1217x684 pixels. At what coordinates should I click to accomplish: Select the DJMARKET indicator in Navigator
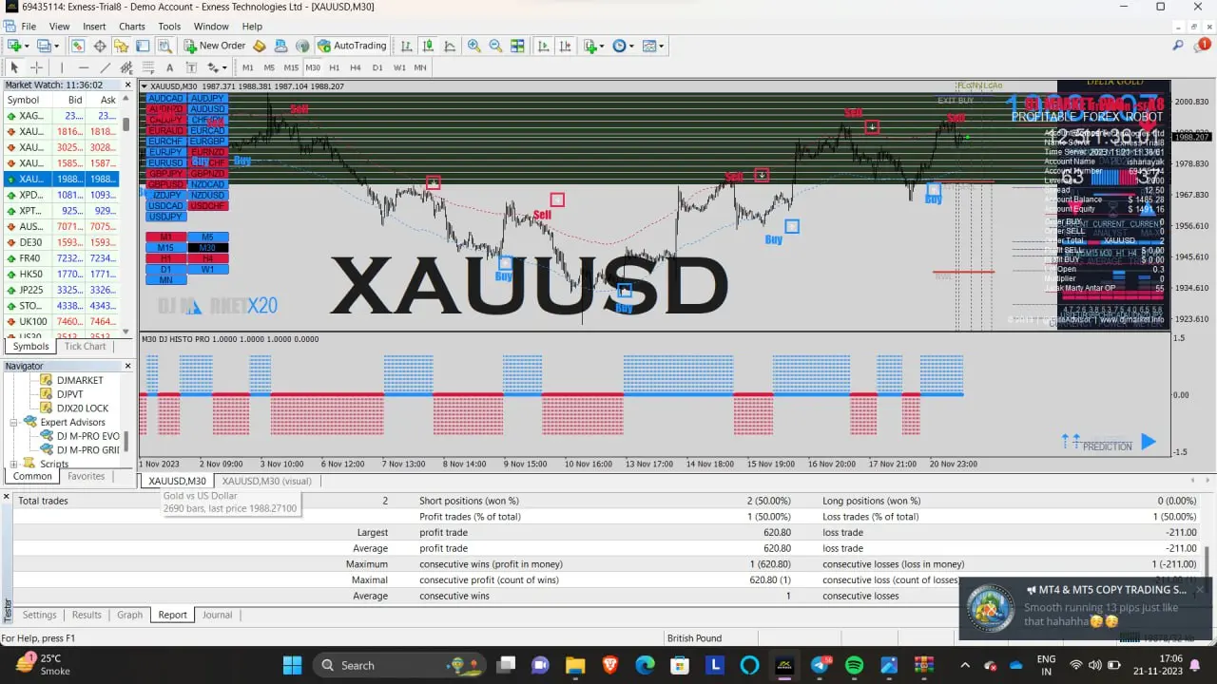(80, 380)
